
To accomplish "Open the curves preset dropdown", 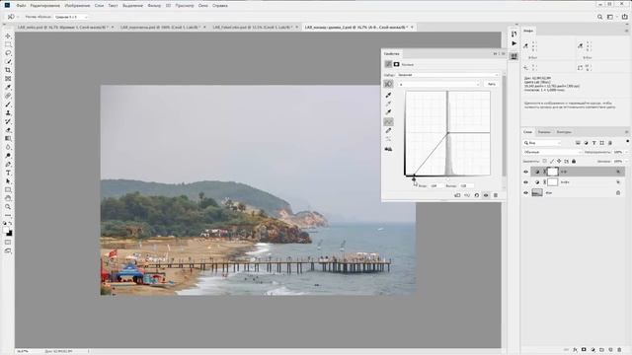I will tap(447, 75).
